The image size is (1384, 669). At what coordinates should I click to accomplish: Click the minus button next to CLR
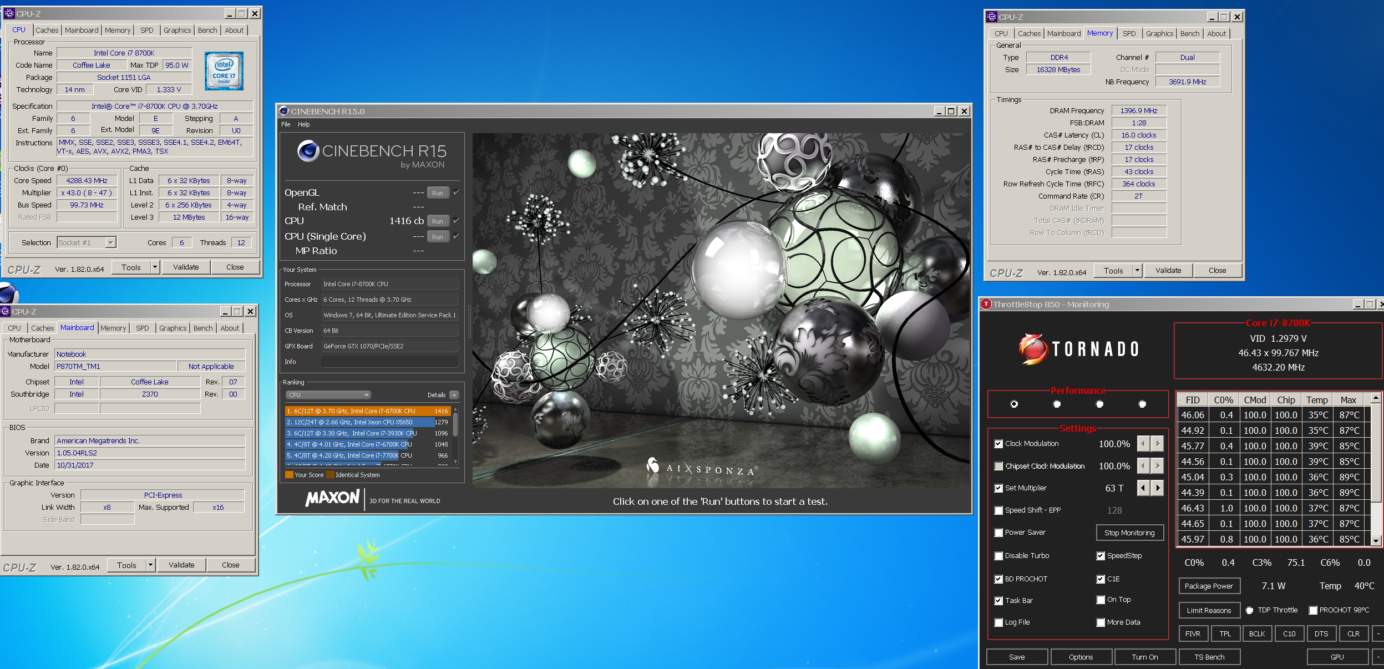pyautogui.click(x=1378, y=633)
